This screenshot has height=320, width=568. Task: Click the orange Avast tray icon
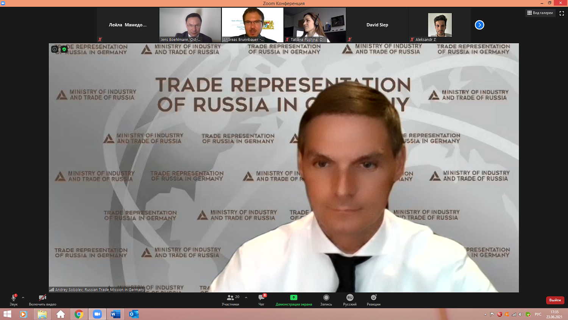pyautogui.click(x=507, y=314)
